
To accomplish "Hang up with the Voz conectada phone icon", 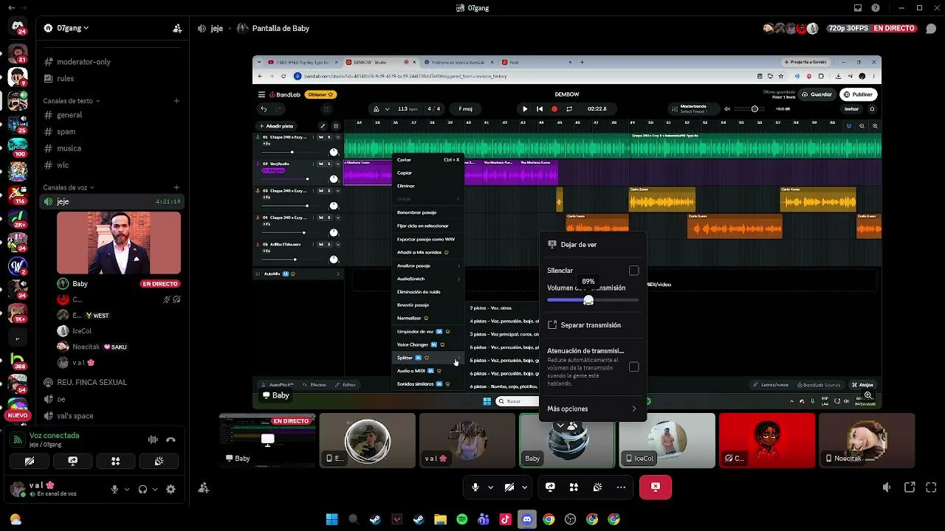I will tap(171, 440).
